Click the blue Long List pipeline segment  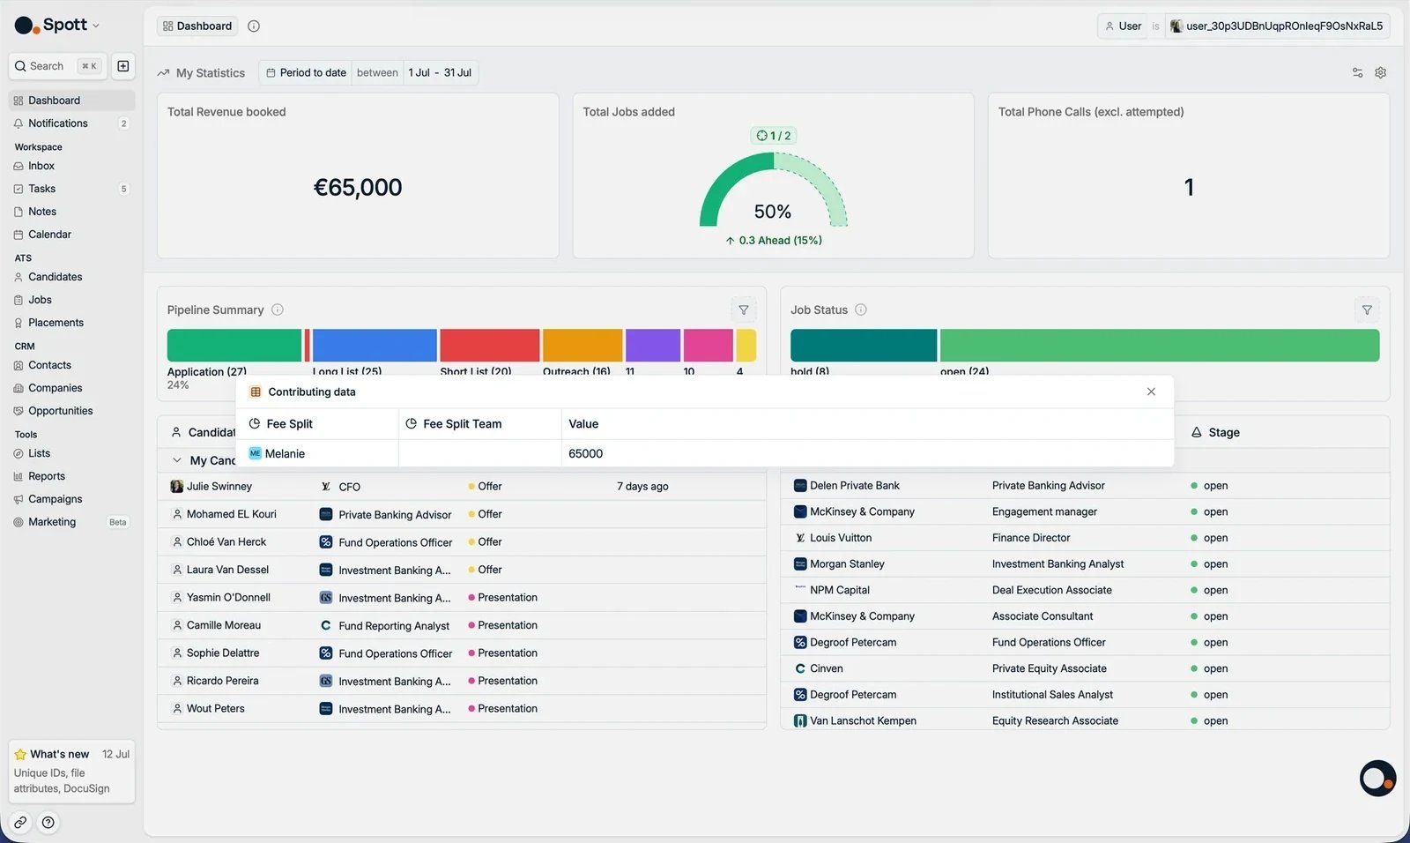(x=375, y=346)
